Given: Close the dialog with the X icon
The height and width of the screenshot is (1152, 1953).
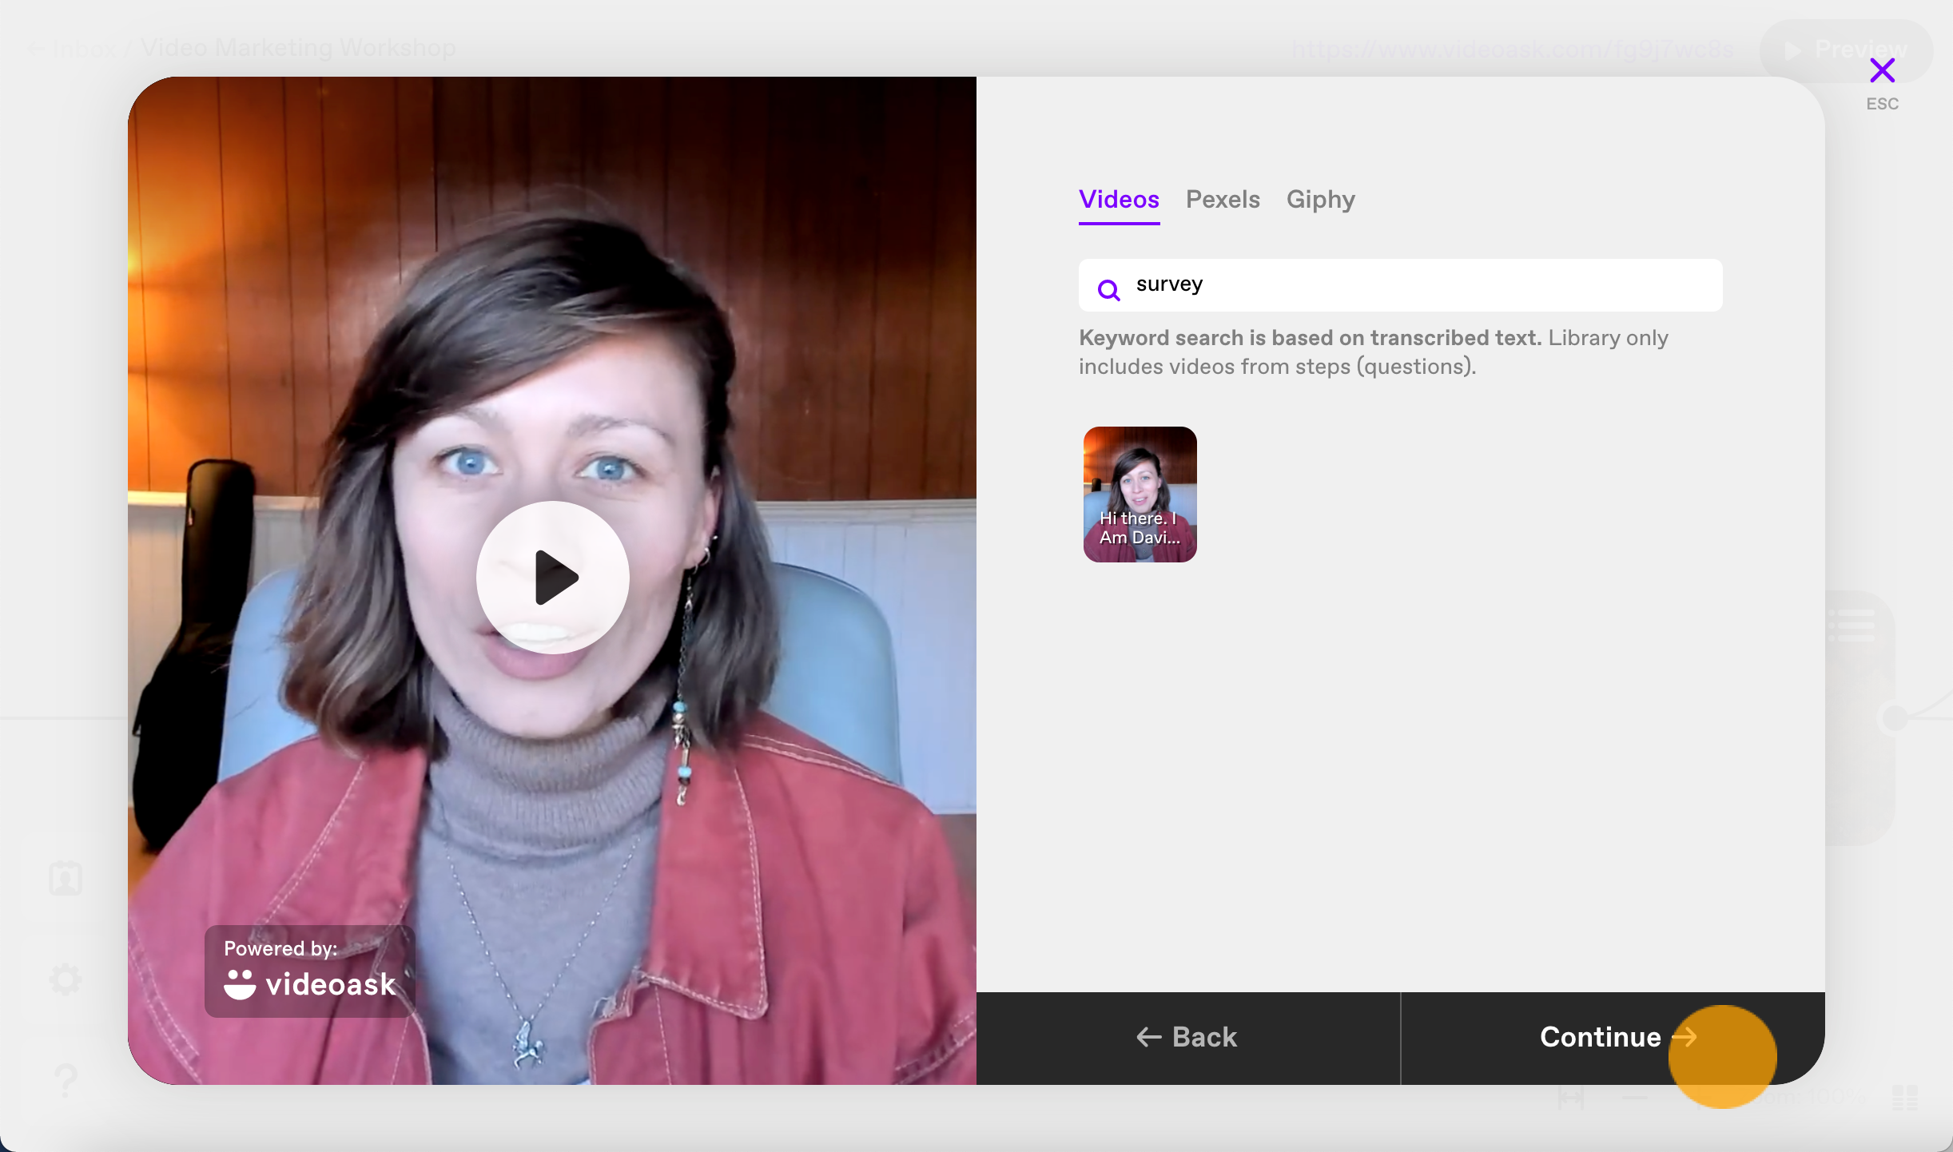Looking at the screenshot, I should [1882, 71].
